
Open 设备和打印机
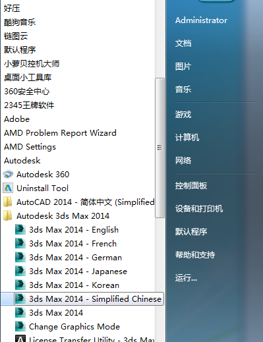[x=199, y=209]
